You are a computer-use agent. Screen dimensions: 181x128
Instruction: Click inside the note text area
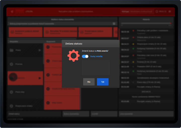(96, 67)
